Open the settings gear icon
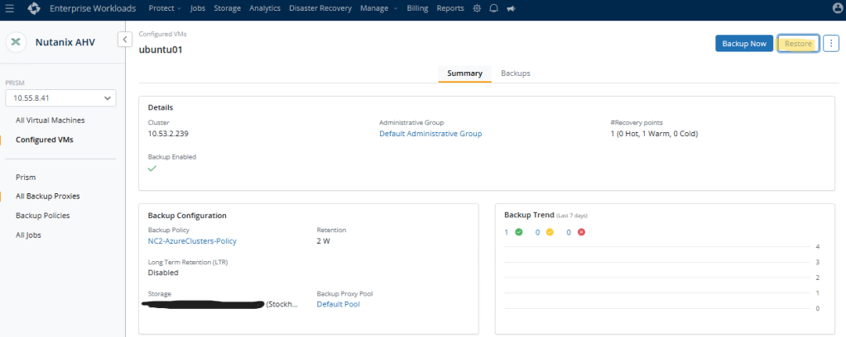Screen dimensions: 846x337 (476, 8)
